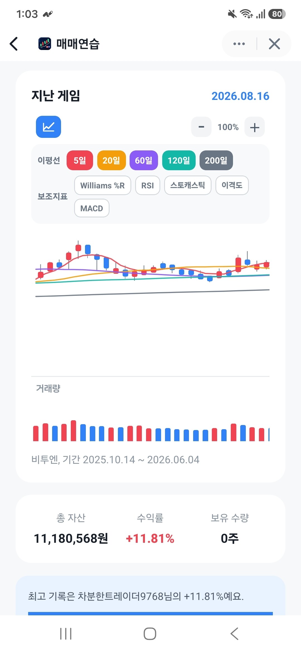Open Android recent apps navigation button
Image resolution: width=301 pixels, height=653 pixels.
pyautogui.click(x=66, y=634)
